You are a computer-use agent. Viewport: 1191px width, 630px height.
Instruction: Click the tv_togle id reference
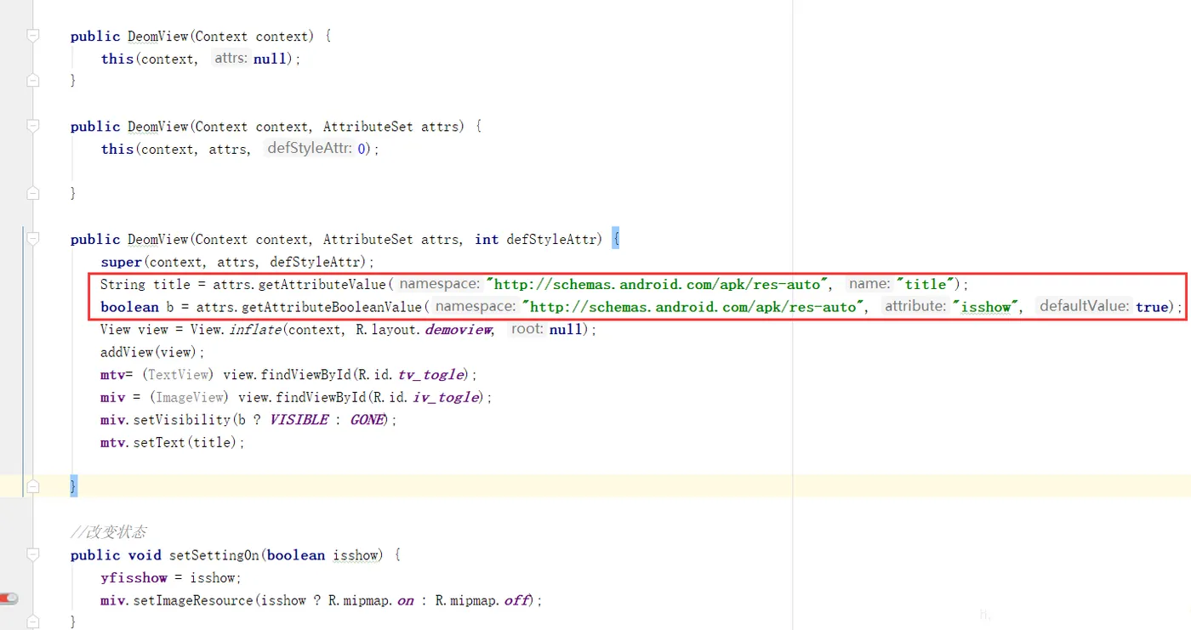pyautogui.click(x=431, y=375)
